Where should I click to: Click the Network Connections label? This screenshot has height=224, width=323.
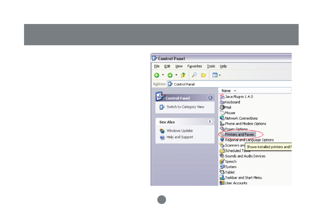click(x=241, y=118)
